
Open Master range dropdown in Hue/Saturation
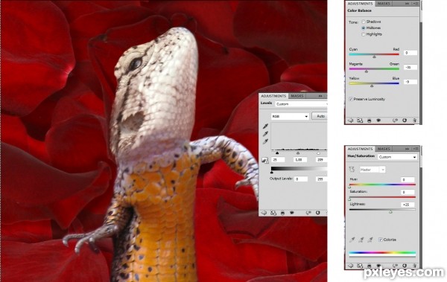[372, 170]
